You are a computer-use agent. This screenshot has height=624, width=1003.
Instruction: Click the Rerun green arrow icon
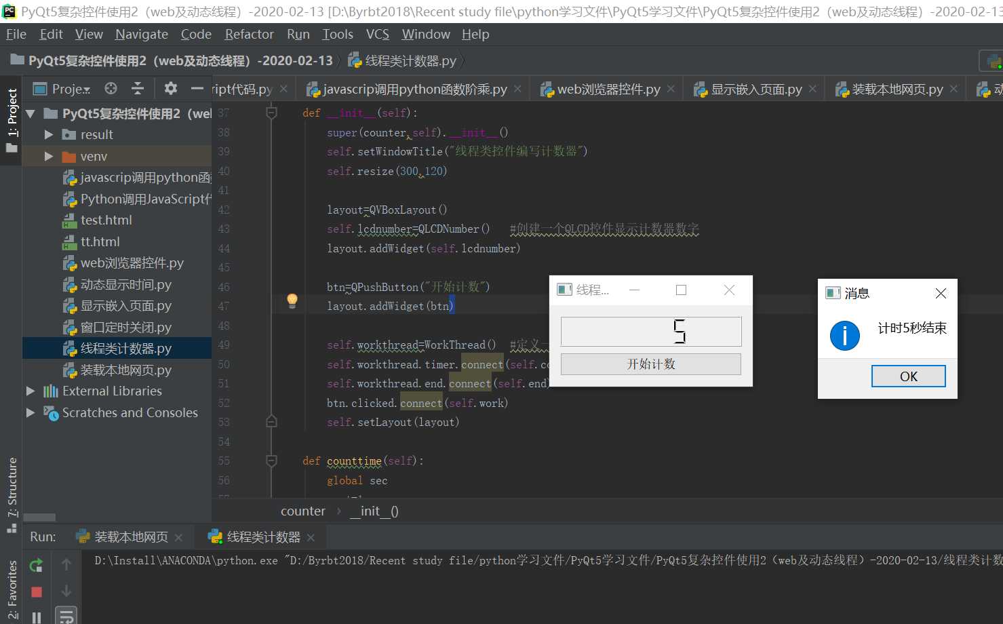37,564
